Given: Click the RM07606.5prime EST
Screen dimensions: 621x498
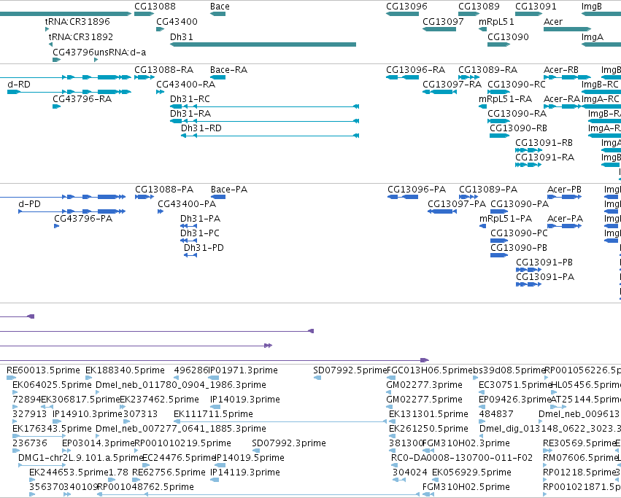Looking at the screenshot, I should tap(546, 465).
